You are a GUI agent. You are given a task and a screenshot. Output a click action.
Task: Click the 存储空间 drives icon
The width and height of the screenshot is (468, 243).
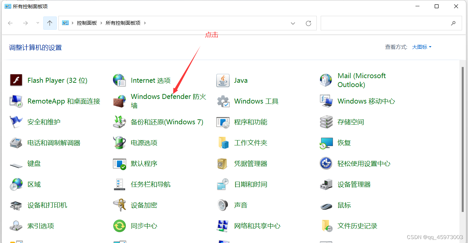click(x=326, y=122)
